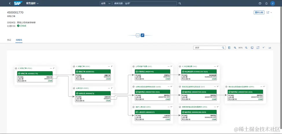282x134 pixels.
Task: Select the 物料凭证 (5000002369 2023) node
Action: [x=199, y=115]
